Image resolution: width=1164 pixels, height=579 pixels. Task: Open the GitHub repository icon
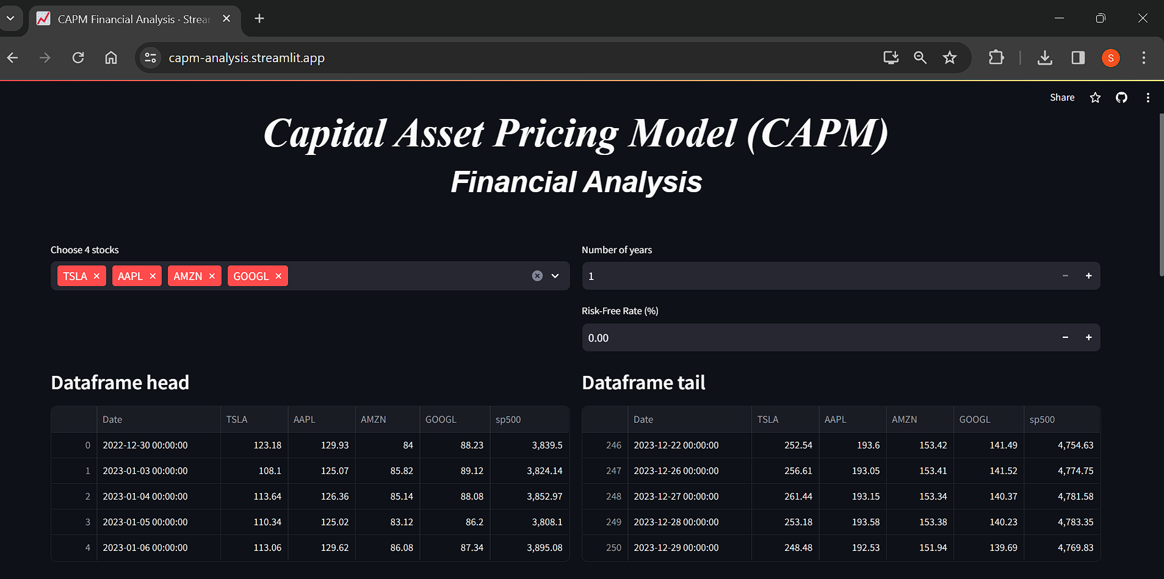1121,98
